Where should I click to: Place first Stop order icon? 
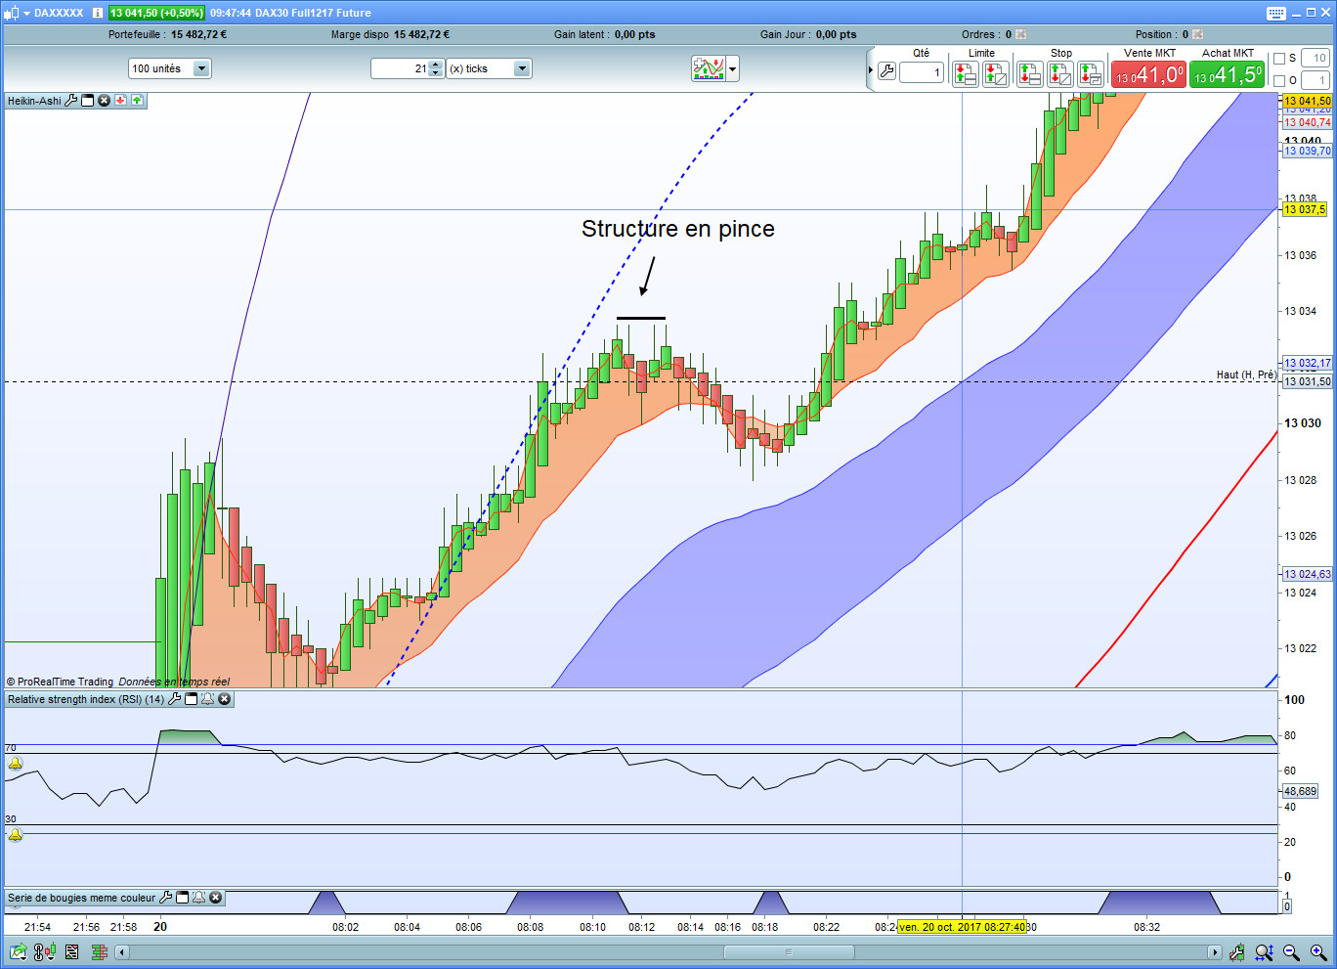[1030, 73]
